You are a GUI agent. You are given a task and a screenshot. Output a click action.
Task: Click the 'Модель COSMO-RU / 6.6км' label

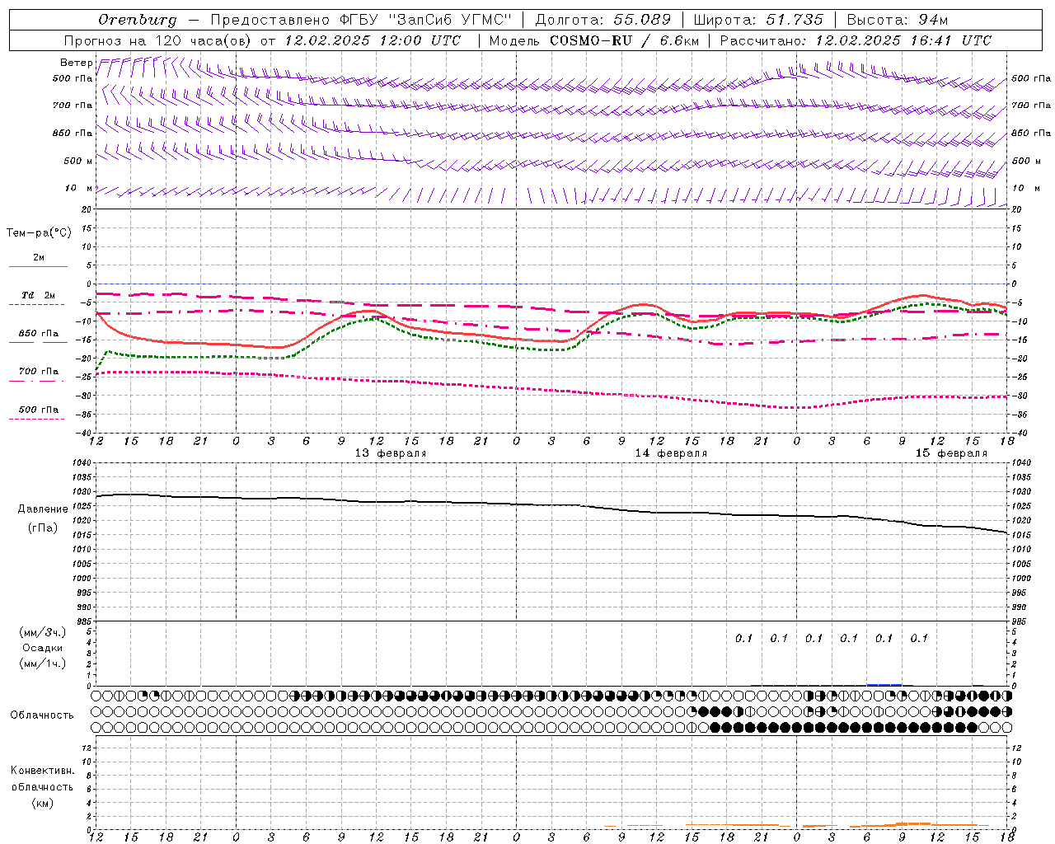tap(593, 40)
